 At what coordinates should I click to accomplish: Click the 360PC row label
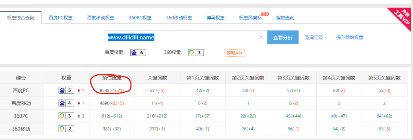(x=21, y=116)
